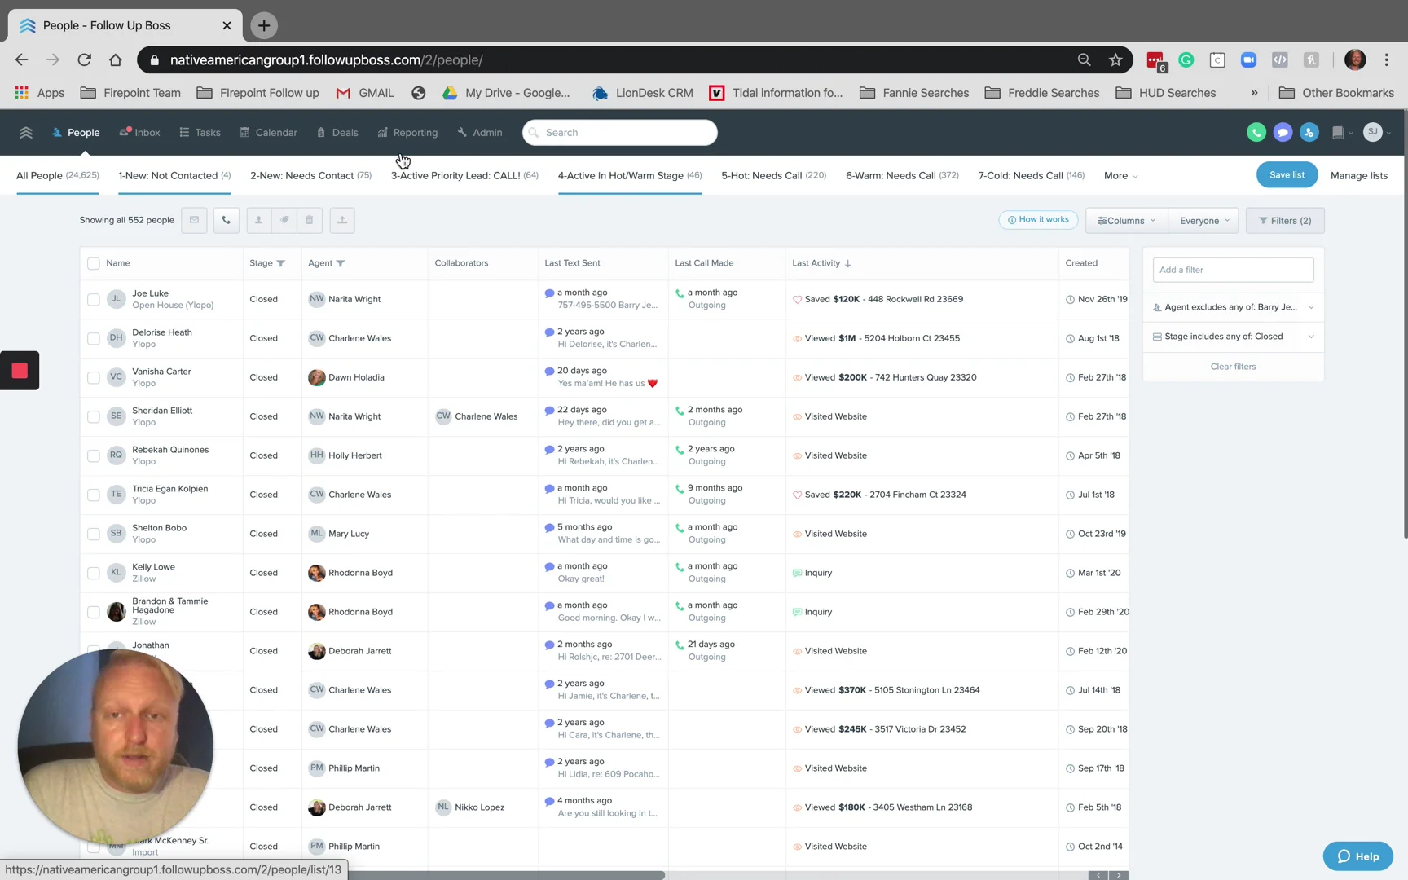Open the 5-Hot: Needs Call list

[x=772, y=175]
